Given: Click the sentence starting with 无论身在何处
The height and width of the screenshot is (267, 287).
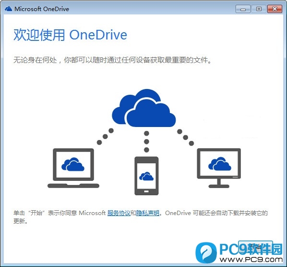Looking at the screenshot, I should (x=113, y=60).
